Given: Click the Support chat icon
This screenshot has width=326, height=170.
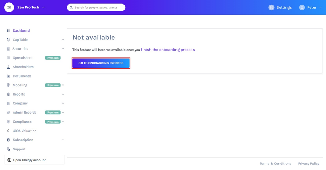Looking at the screenshot, I should click(x=8, y=149).
